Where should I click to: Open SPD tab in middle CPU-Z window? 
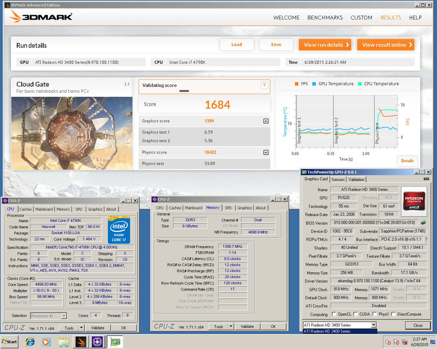[x=228, y=208]
